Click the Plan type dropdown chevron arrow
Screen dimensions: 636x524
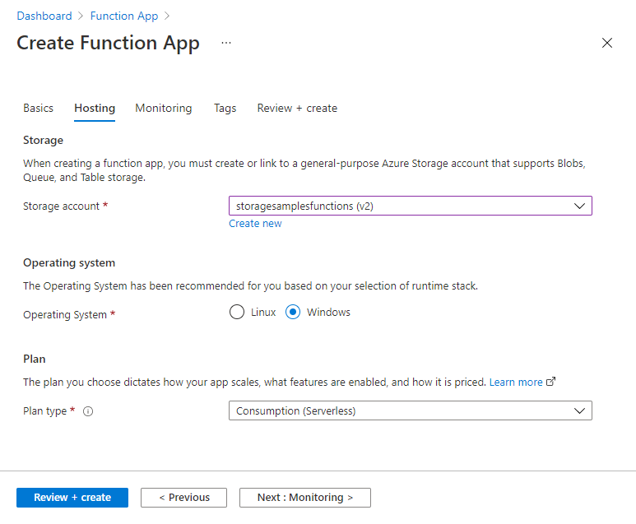(579, 410)
